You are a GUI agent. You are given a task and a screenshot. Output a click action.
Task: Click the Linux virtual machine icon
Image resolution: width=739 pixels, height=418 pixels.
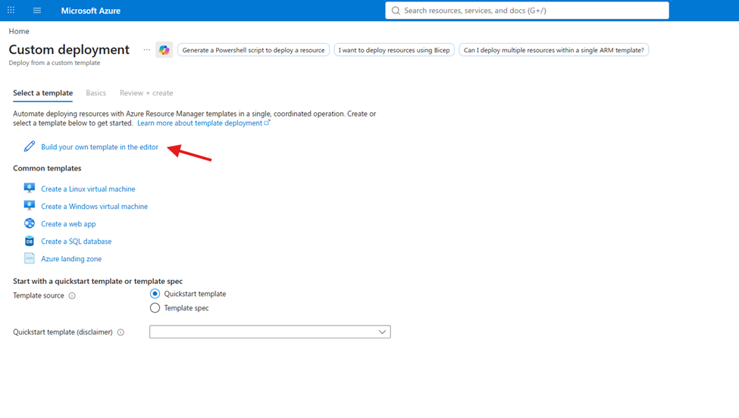(x=30, y=189)
